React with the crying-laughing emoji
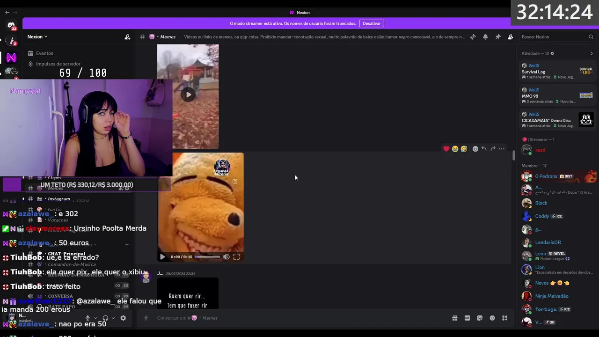Screen dimensions: 599x337 455,149
